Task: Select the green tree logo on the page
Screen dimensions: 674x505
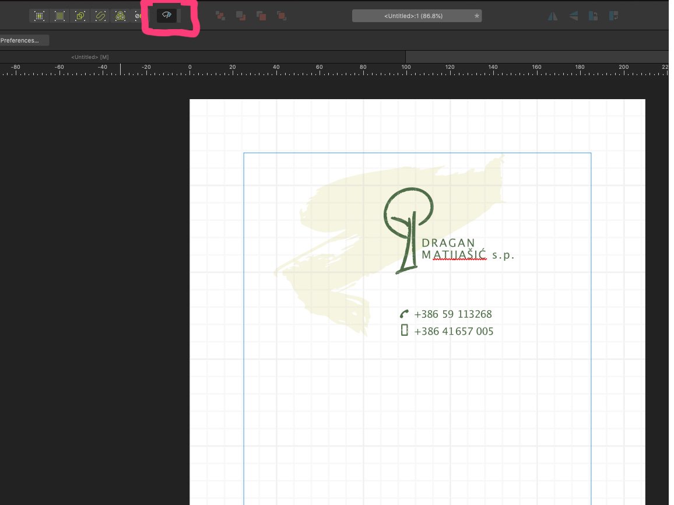Action: [408, 230]
